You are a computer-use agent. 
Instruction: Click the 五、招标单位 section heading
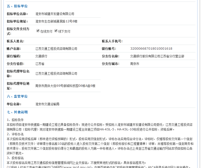(17, 6)
